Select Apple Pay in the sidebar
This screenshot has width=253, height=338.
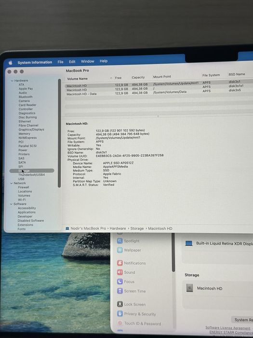pos(26,88)
